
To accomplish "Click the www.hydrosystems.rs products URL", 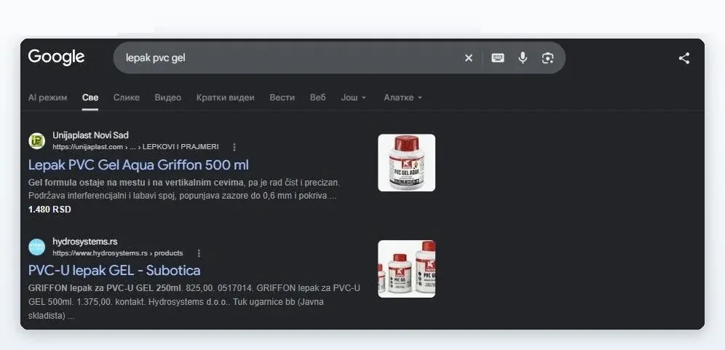I will (117, 253).
